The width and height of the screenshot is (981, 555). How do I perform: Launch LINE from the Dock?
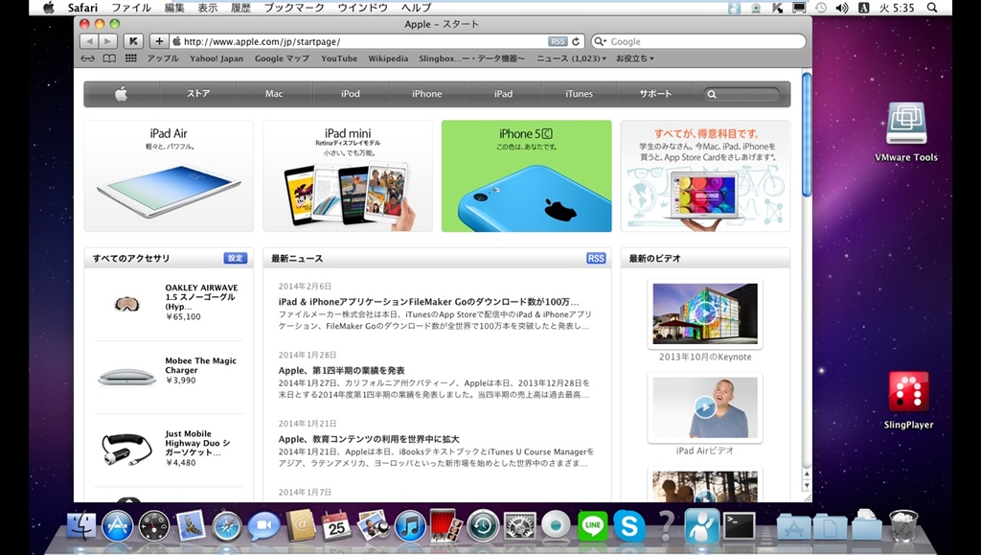[592, 525]
